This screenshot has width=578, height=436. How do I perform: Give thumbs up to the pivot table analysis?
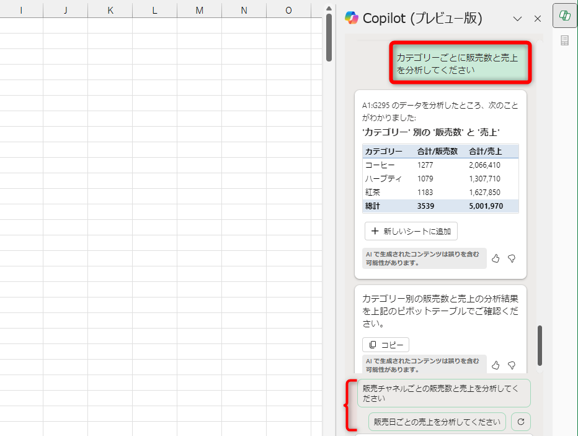[x=495, y=258]
